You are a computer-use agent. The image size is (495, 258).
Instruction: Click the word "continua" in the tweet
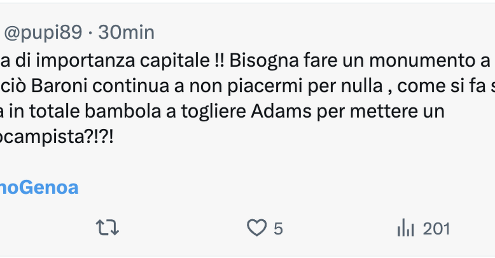pos(124,86)
